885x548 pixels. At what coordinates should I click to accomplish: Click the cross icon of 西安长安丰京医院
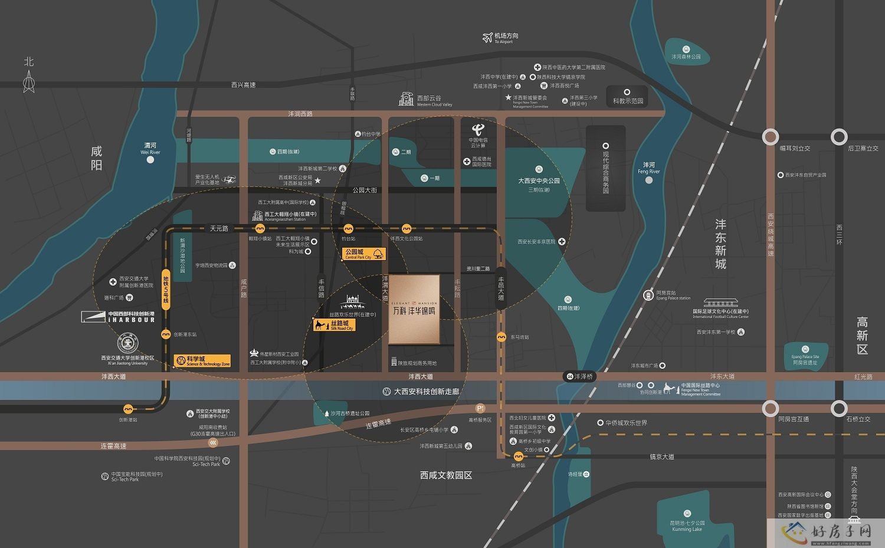tap(562, 241)
